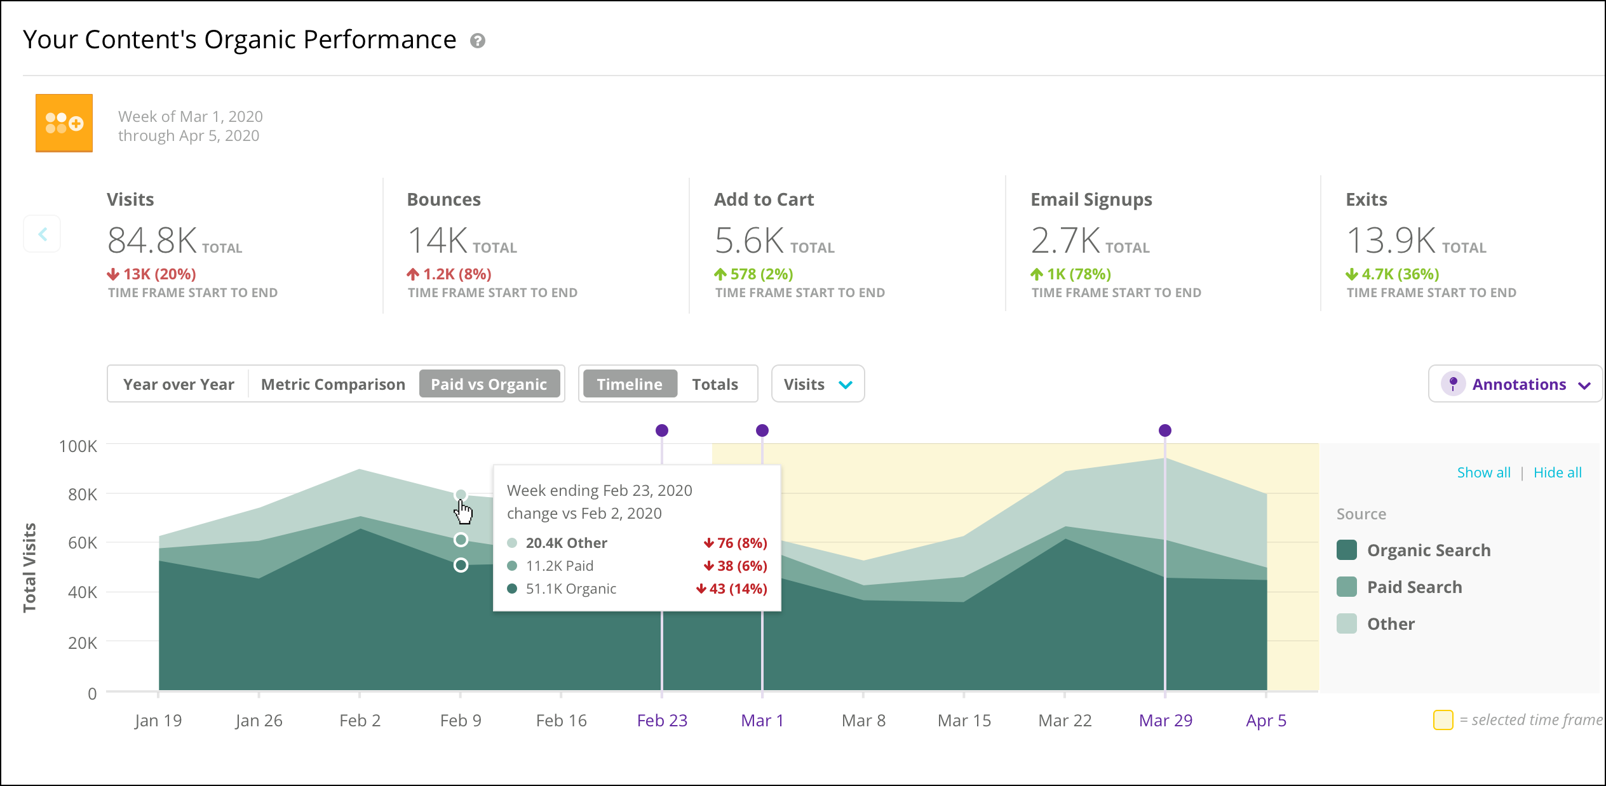Click the annotation marker above Feb 23
The width and height of the screenshot is (1606, 786).
pos(662,430)
